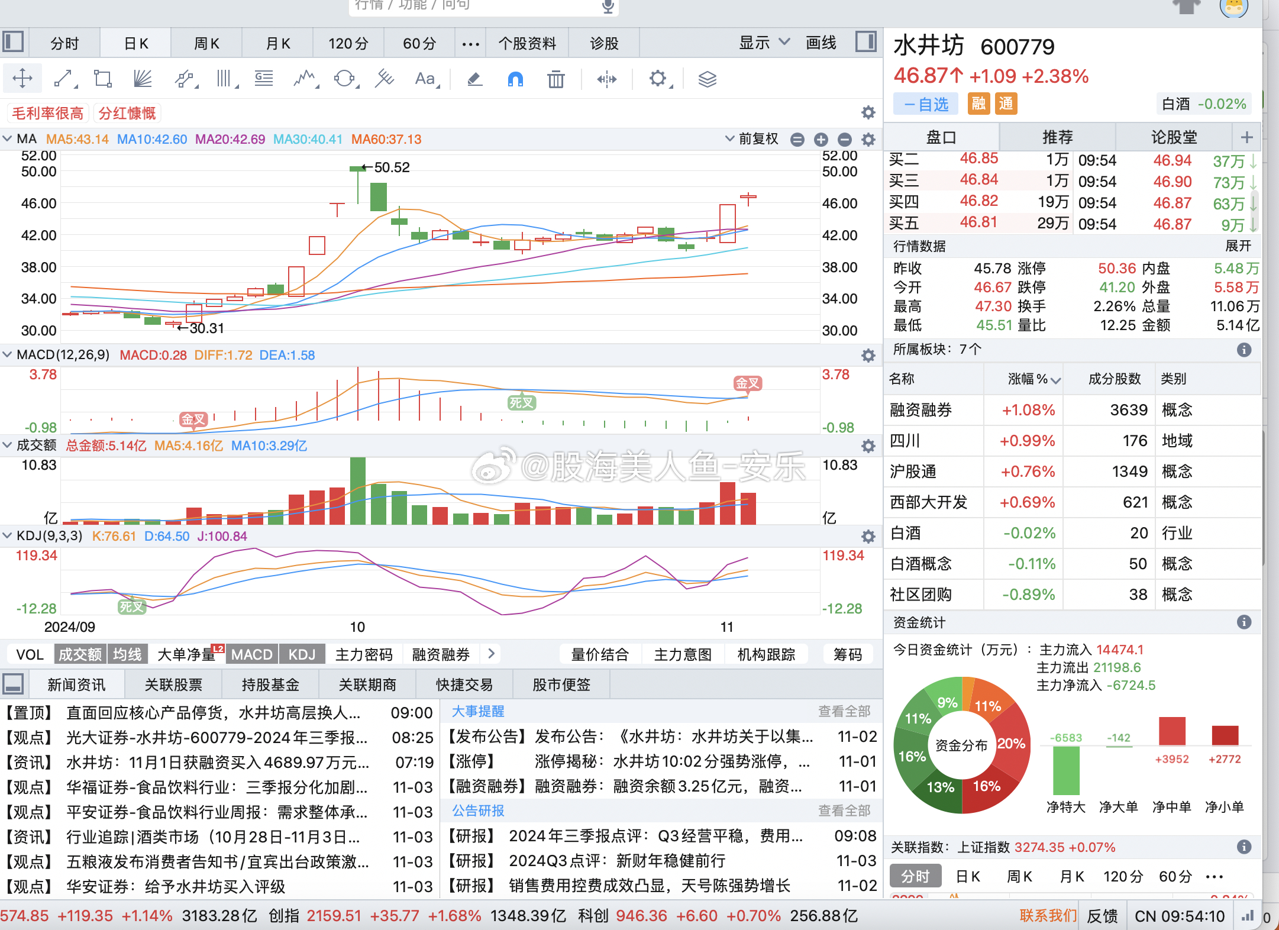The width and height of the screenshot is (1279, 930).
Task: Toggle the 均线 moving average indicator
Action: (x=127, y=654)
